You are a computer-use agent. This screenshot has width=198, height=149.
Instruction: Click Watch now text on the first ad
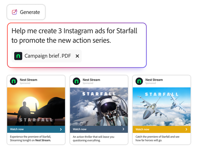[17, 129]
